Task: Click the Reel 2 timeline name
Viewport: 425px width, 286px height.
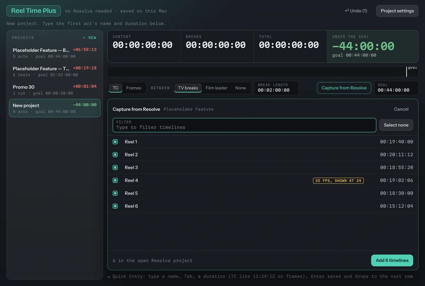Action: click(x=131, y=154)
